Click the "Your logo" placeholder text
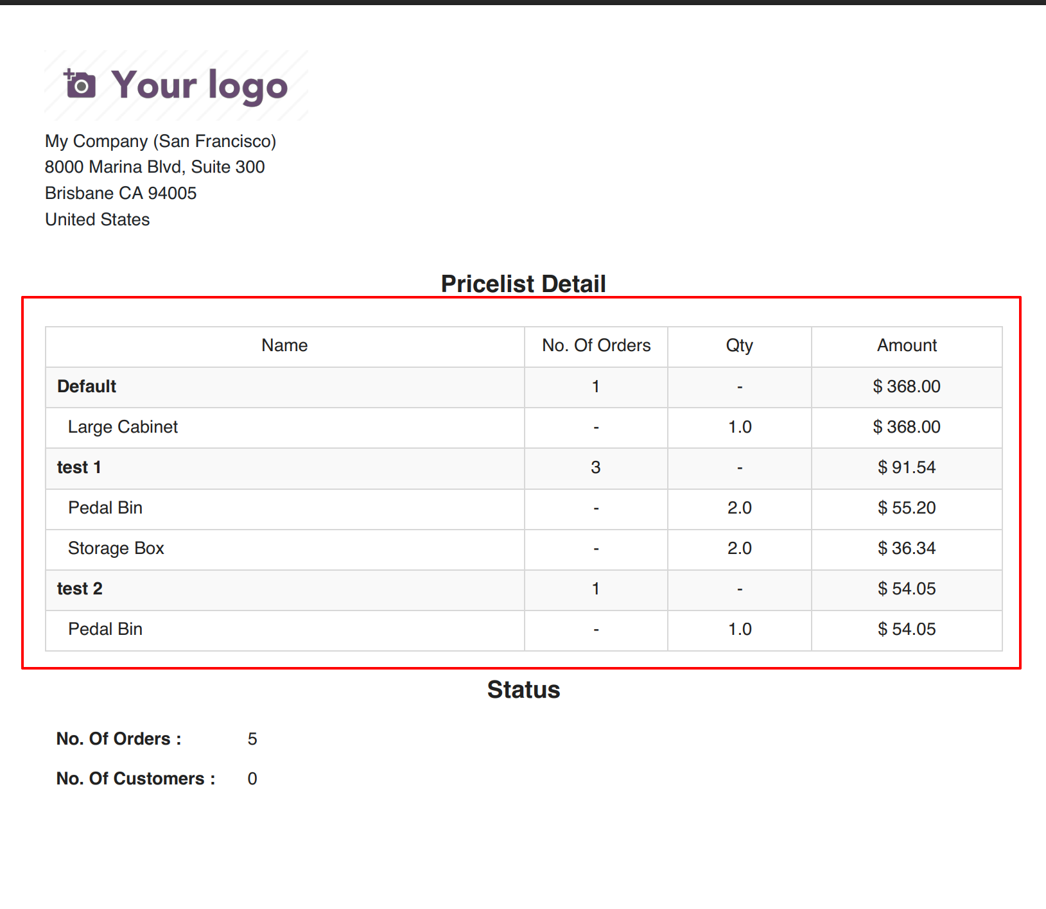 pyautogui.click(x=199, y=85)
